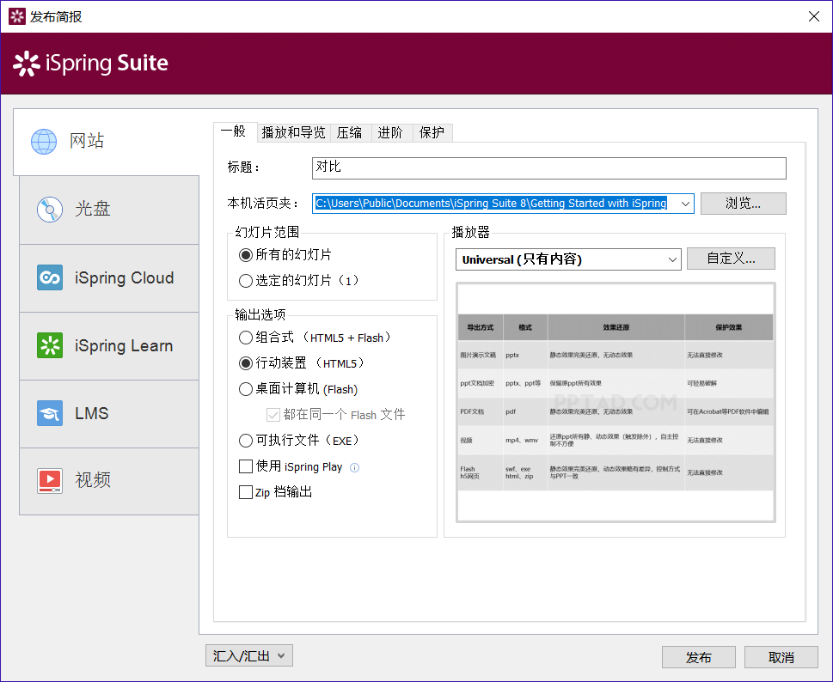Click the 浏览... button
This screenshot has width=833, height=682.
(744, 204)
